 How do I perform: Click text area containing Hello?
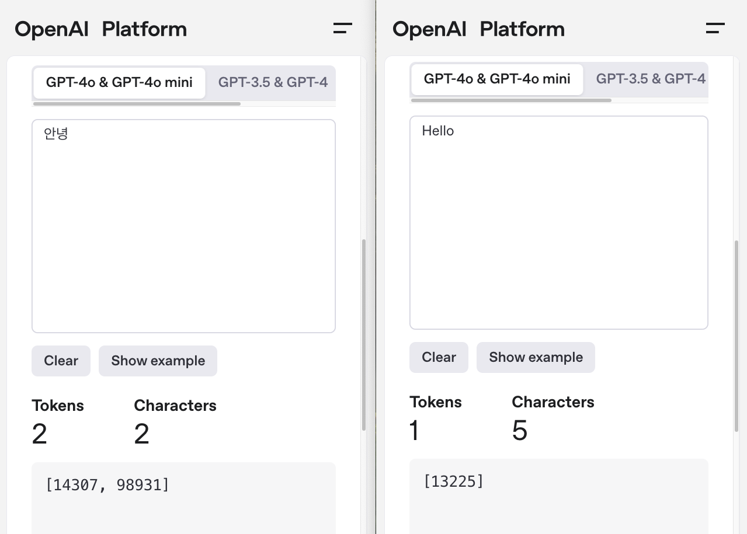[559, 222]
